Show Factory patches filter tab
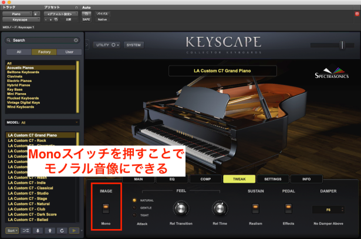 click(x=44, y=52)
